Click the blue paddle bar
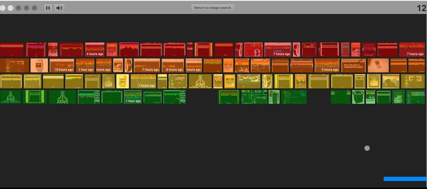The image size is (427, 189). point(405,179)
